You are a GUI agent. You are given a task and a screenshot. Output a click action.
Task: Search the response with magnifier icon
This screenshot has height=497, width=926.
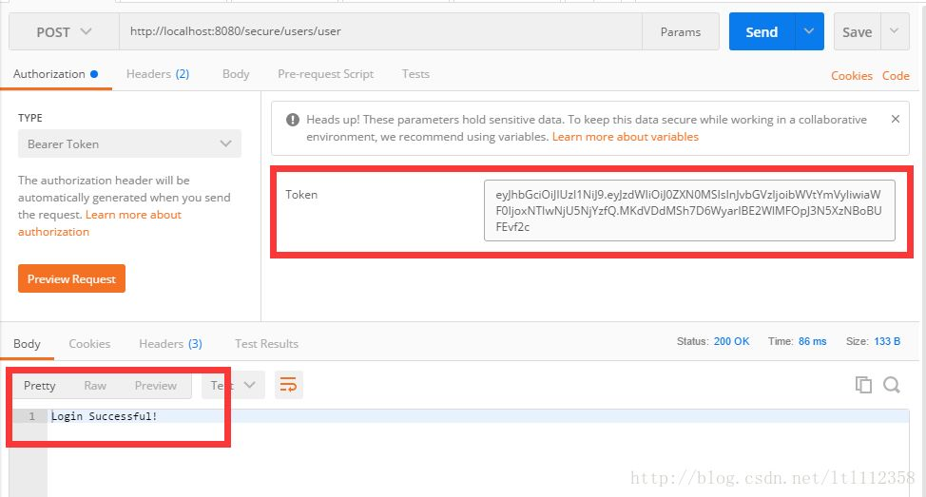pos(892,385)
